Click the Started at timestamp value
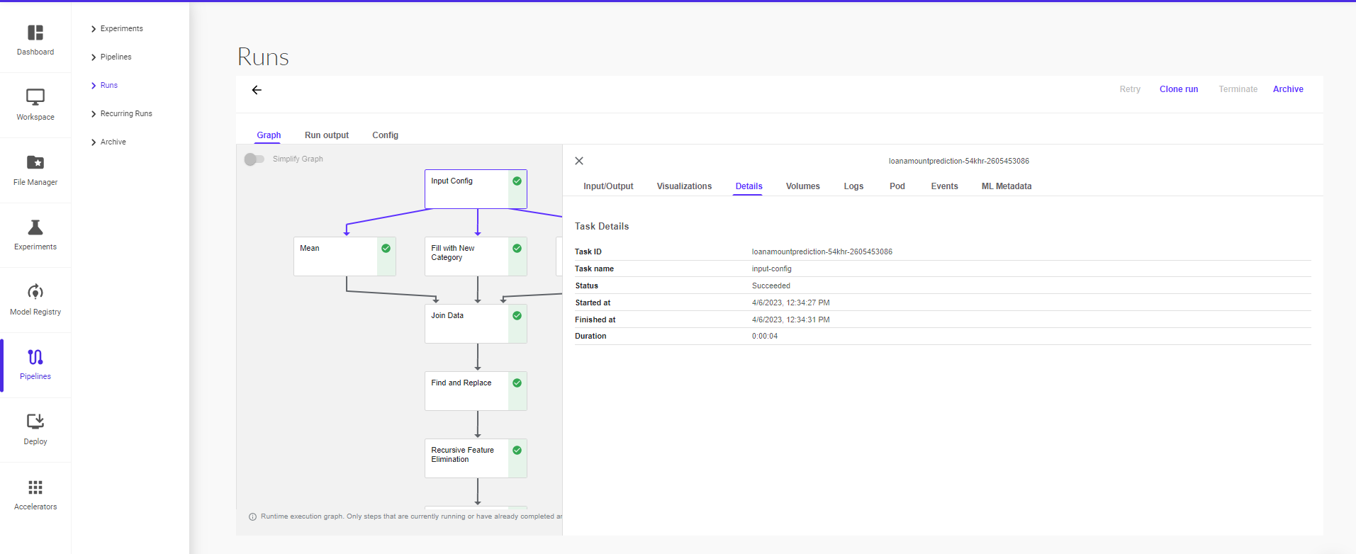The width and height of the screenshot is (1356, 554). [791, 303]
